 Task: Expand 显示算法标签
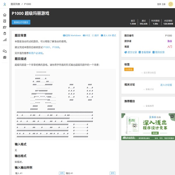pyautogui.click(x=148, y=73)
